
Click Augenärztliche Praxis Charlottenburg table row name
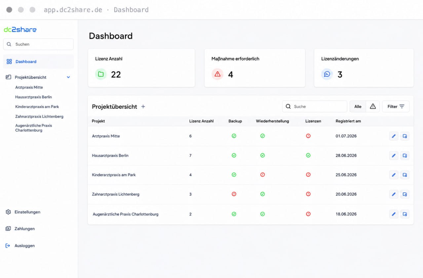[x=126, y=214]
